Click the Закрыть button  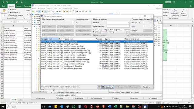(147, 87)
